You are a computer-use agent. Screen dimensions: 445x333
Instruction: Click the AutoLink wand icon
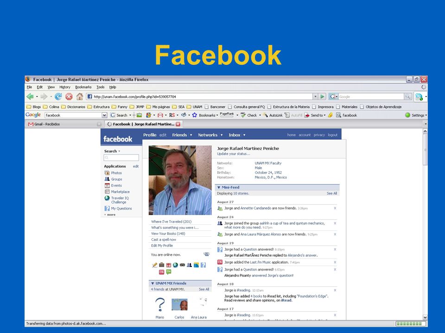pyautogui.click(x=265, y=115)
